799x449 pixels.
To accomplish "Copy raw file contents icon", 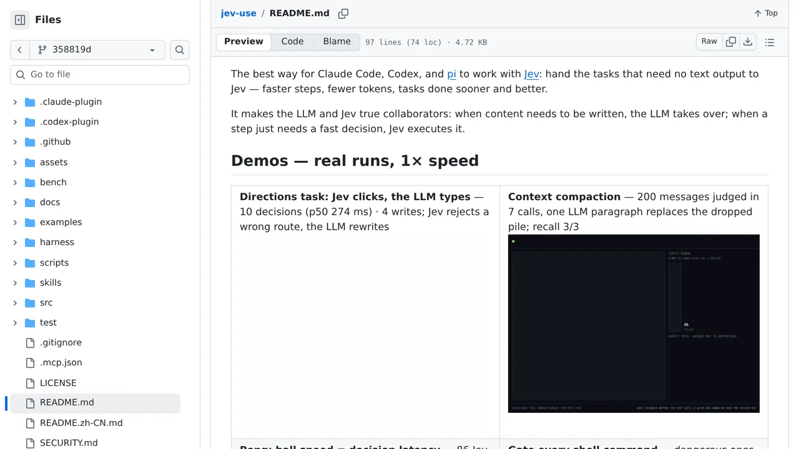I will click(x=731, y=42).
